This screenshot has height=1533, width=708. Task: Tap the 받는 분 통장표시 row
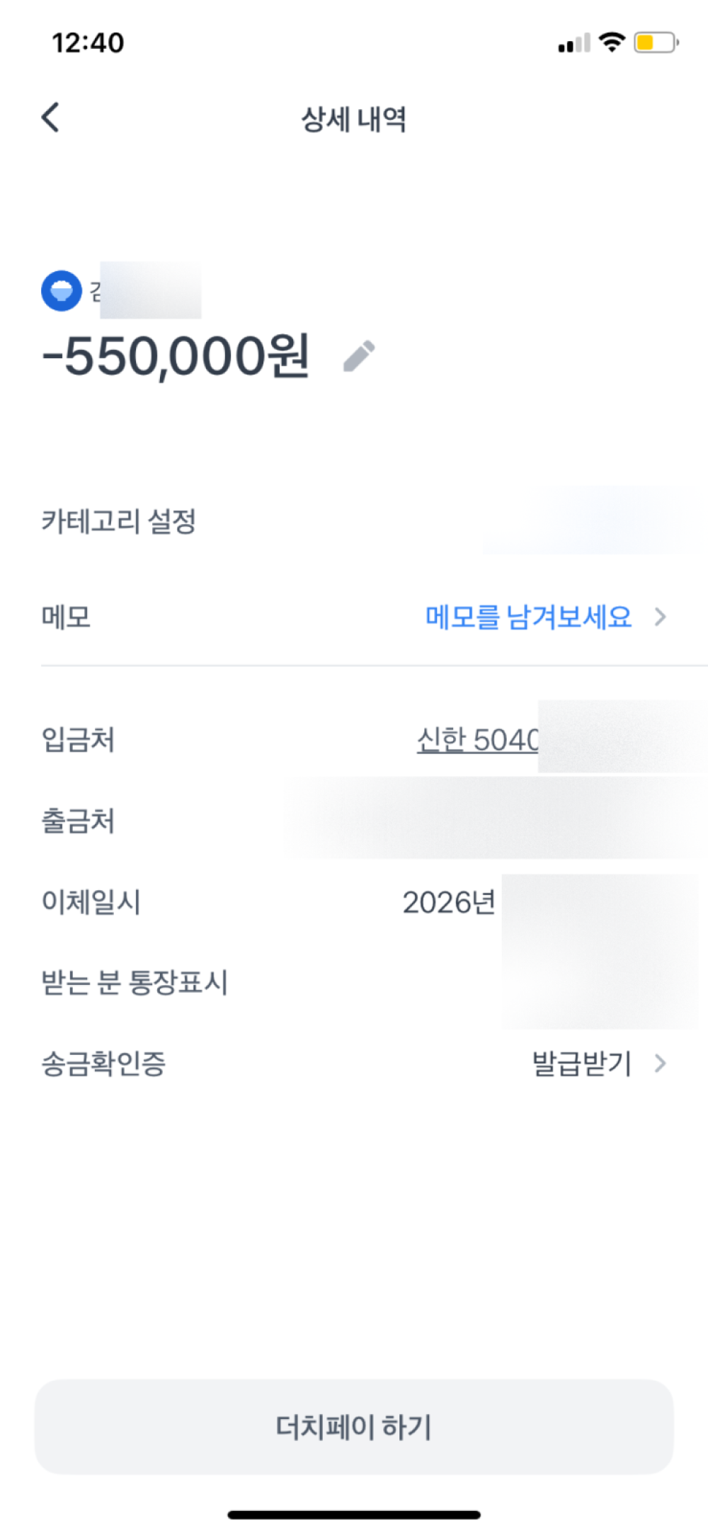click(135, 983)
